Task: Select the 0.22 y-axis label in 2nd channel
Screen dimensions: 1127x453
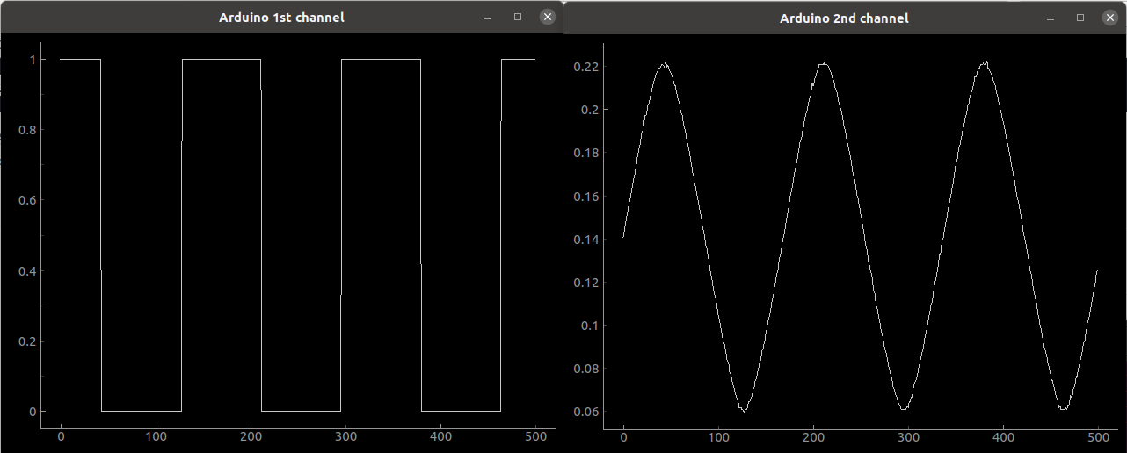Action: [585, 67]
